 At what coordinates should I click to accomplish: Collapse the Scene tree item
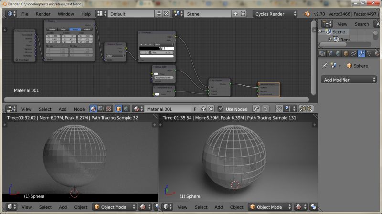320,31
